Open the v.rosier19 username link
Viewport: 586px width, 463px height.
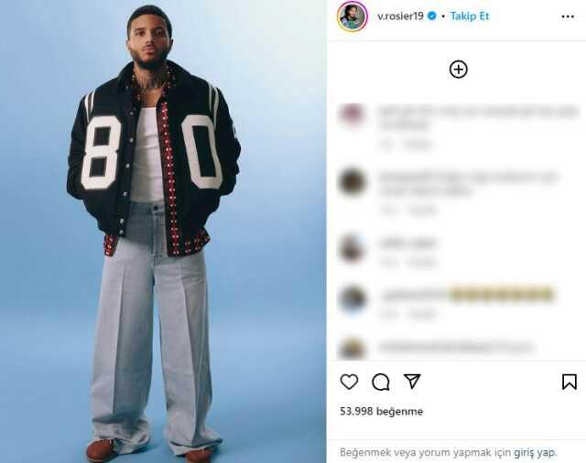pos(400,16)
